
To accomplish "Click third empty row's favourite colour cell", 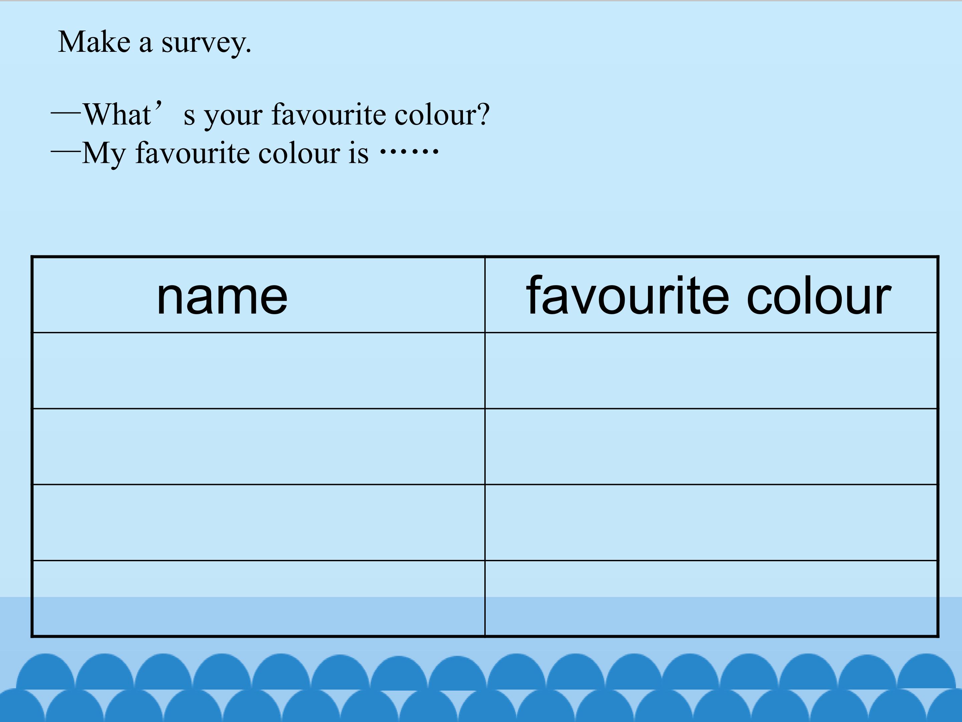I will (x=710, y=522).
